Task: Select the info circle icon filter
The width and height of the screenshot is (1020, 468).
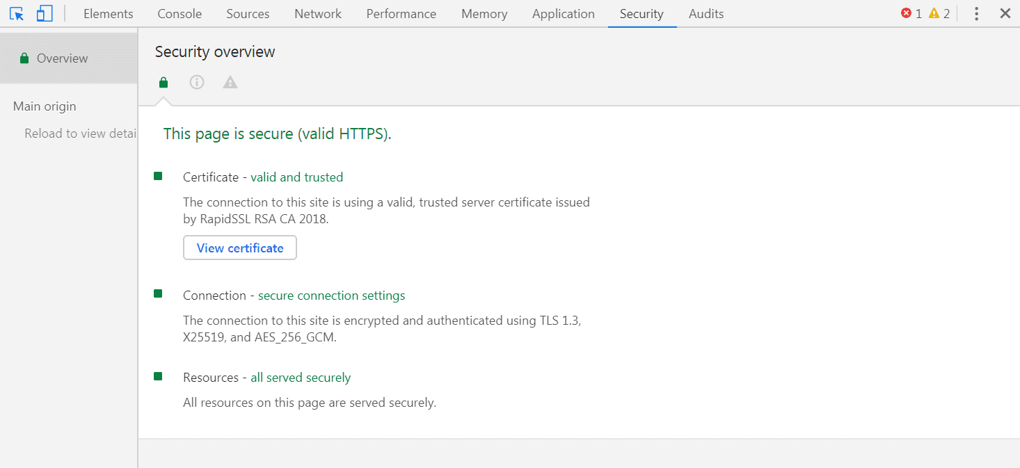Action: pos(197,82)
